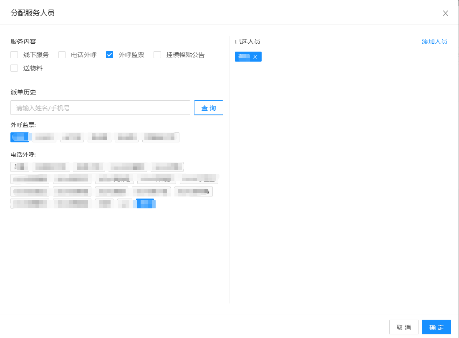Viewport: 459px width, 338px height.
Task: Confirm with the 确定 button
Action: 436,327
